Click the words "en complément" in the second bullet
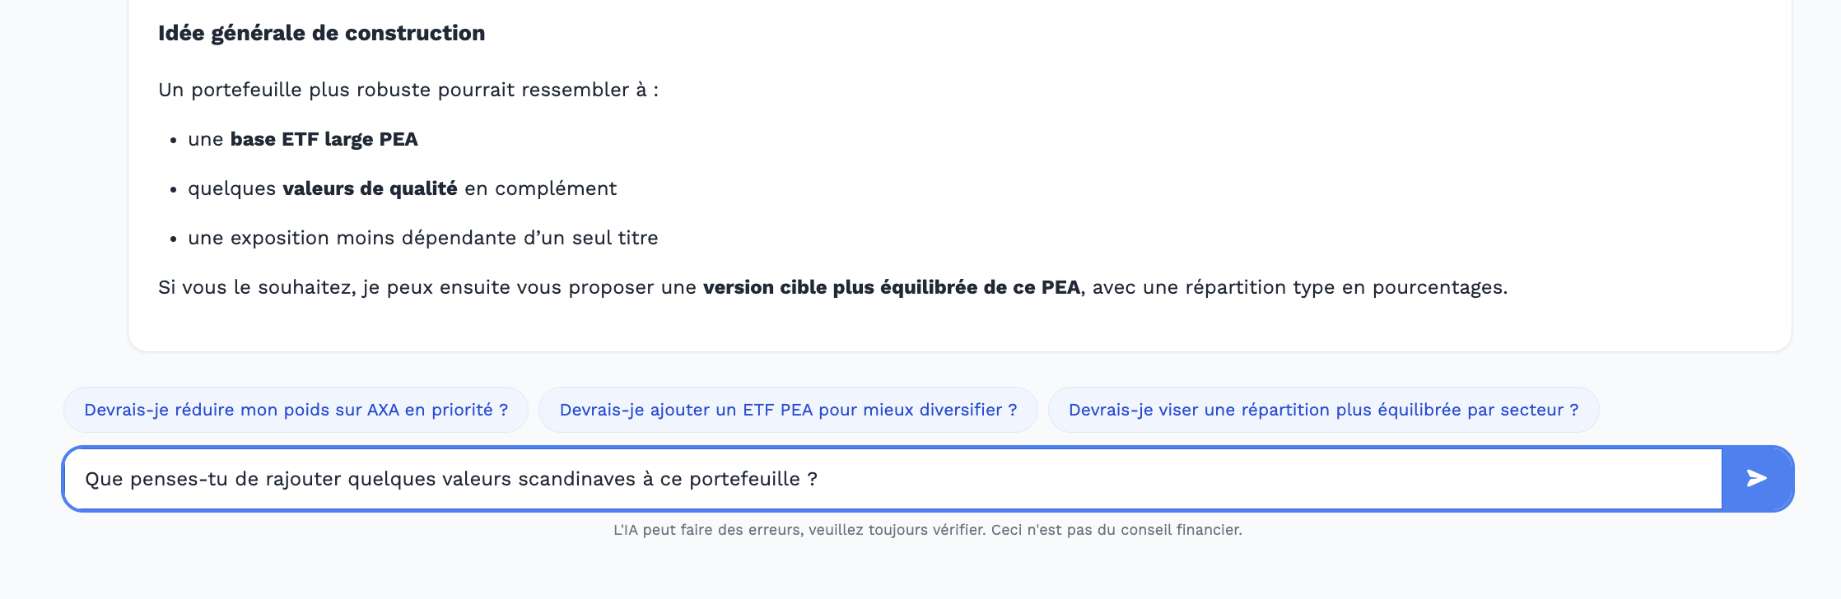1841x599 pixels. [x=540, y=188]
